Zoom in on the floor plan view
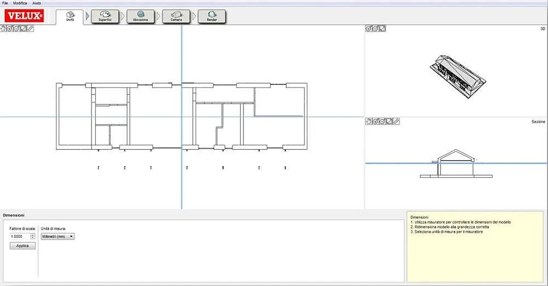The width and height of the screenshot is (548, 286). (x=10, y=28)
